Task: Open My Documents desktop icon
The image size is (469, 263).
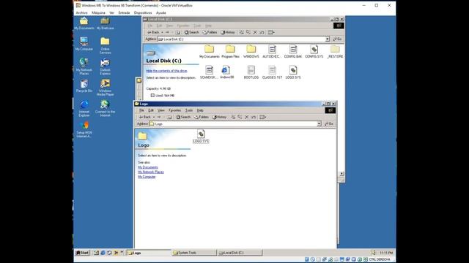Action: pyautogui.click(x=84, y=23)
